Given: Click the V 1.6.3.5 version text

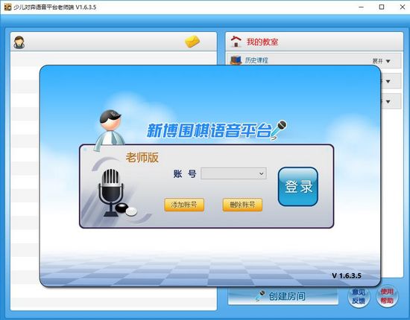Looking at the screenshot, I should tap(347, 275).
